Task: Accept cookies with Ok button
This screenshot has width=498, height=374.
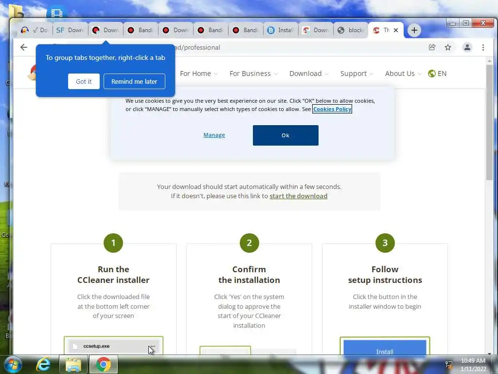Action: 285,135
